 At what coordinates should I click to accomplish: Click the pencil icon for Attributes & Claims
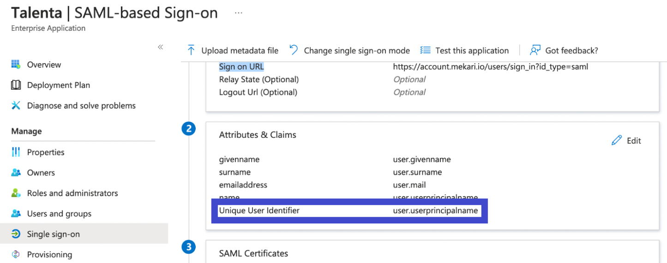click(617, 140)
